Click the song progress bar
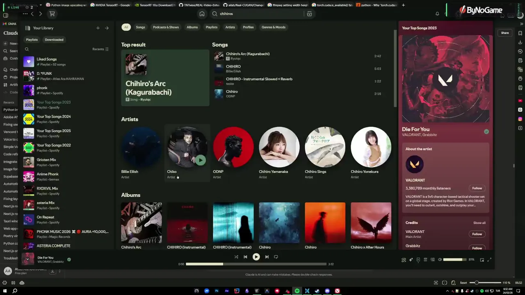The height and width of the screenshot is (295, 525). coord(256,264)
